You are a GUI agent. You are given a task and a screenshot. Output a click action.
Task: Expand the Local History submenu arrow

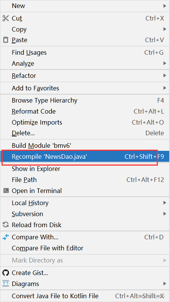click(x=165, y=202)
